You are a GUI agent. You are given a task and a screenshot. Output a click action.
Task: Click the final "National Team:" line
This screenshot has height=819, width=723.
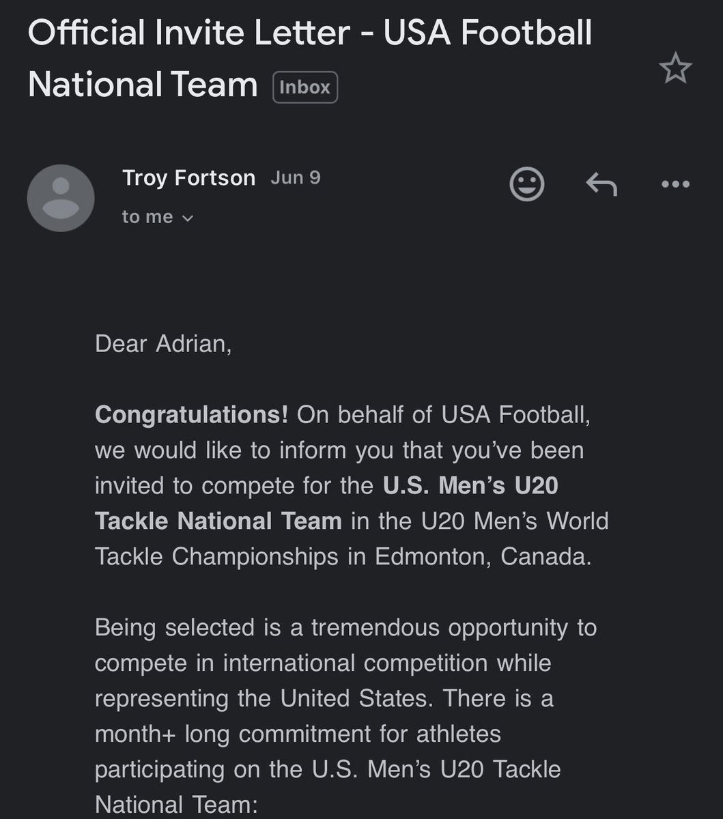[176, 804]
